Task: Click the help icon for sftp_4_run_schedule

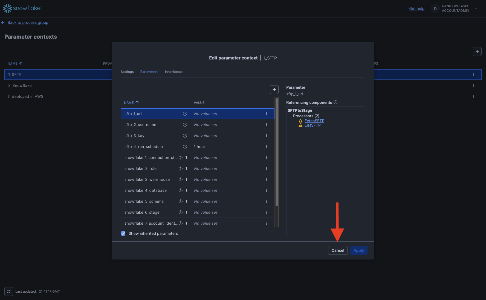Action: (x=185, y=147)
